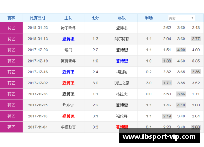Click the 主队 column header
The height and width of the screenshot is (147, 204).
(68, 18)
